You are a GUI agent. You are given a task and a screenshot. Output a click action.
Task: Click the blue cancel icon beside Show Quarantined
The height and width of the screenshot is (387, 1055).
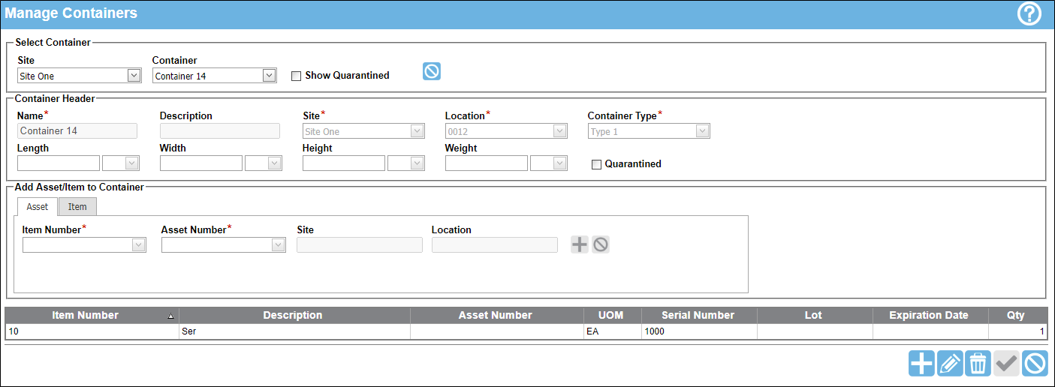click(x=432, y=71)
